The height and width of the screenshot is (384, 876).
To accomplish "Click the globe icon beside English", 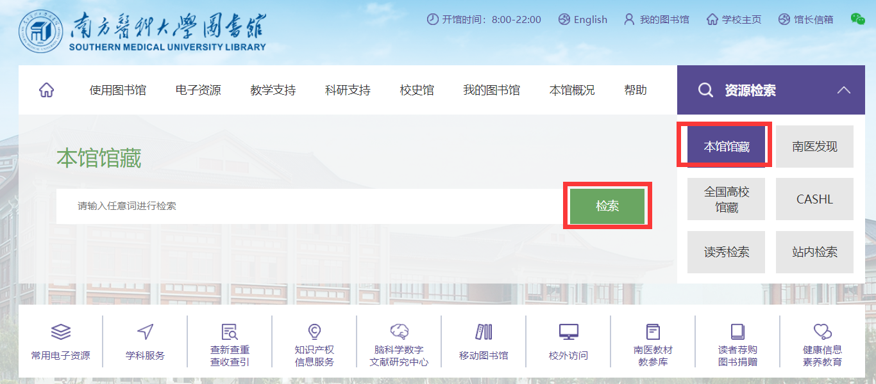I will tap(564, 19).
